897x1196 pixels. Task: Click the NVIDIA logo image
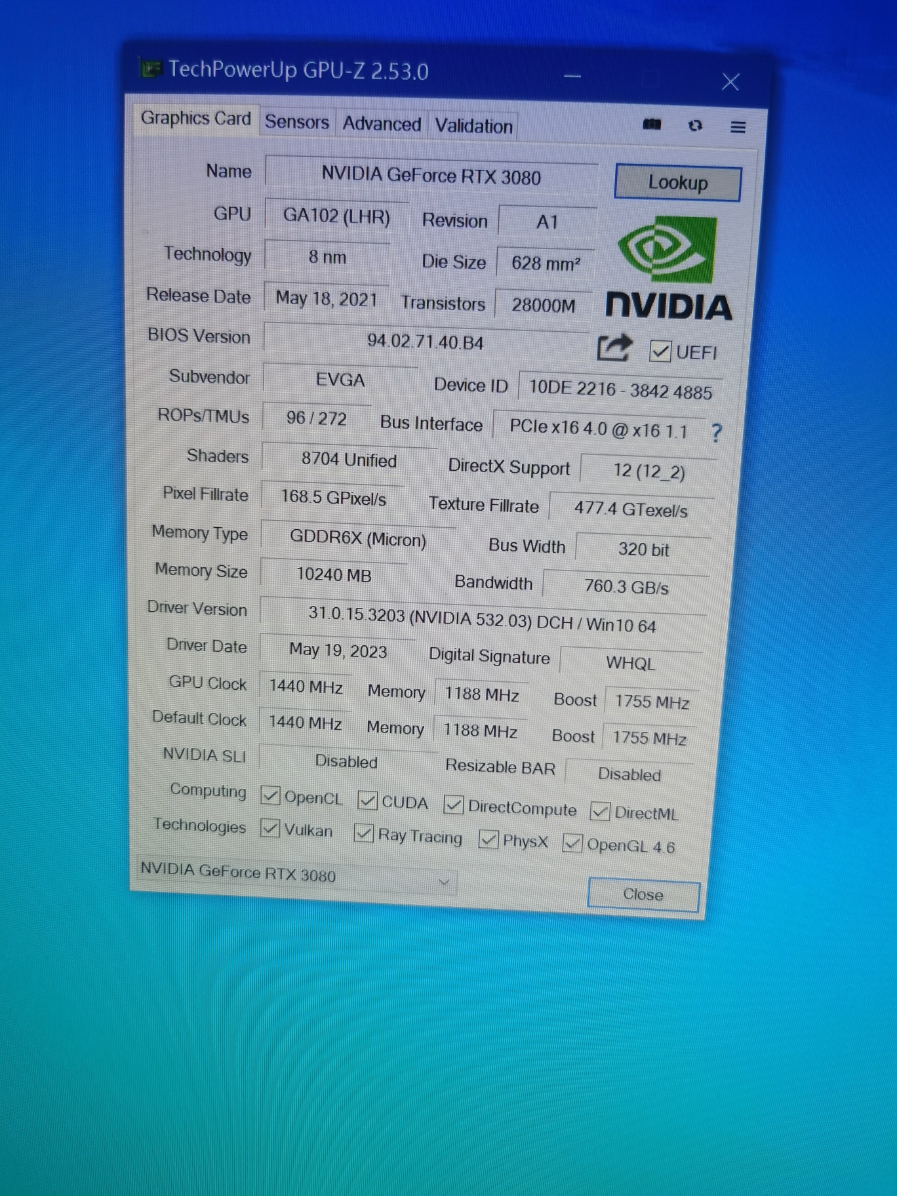point(668,270)
